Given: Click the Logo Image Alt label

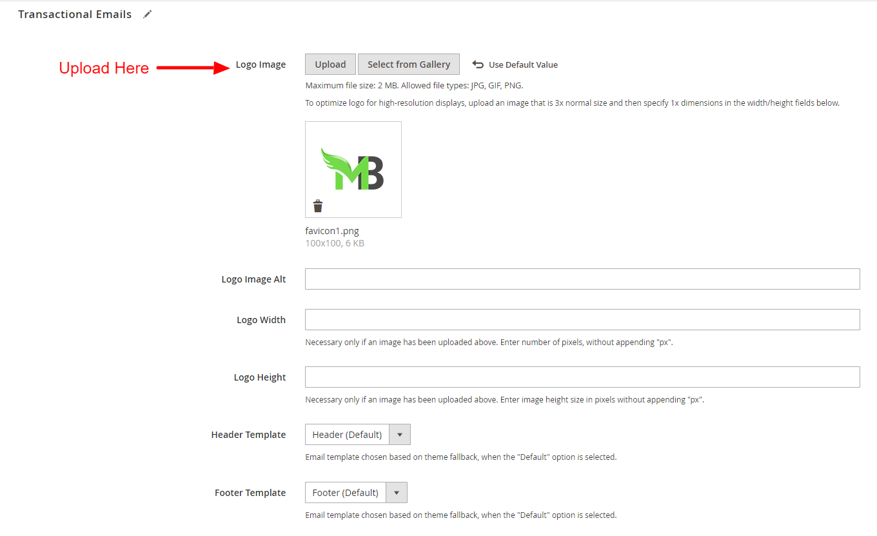Looking at the screenshot, I should (x=253, y=279).
